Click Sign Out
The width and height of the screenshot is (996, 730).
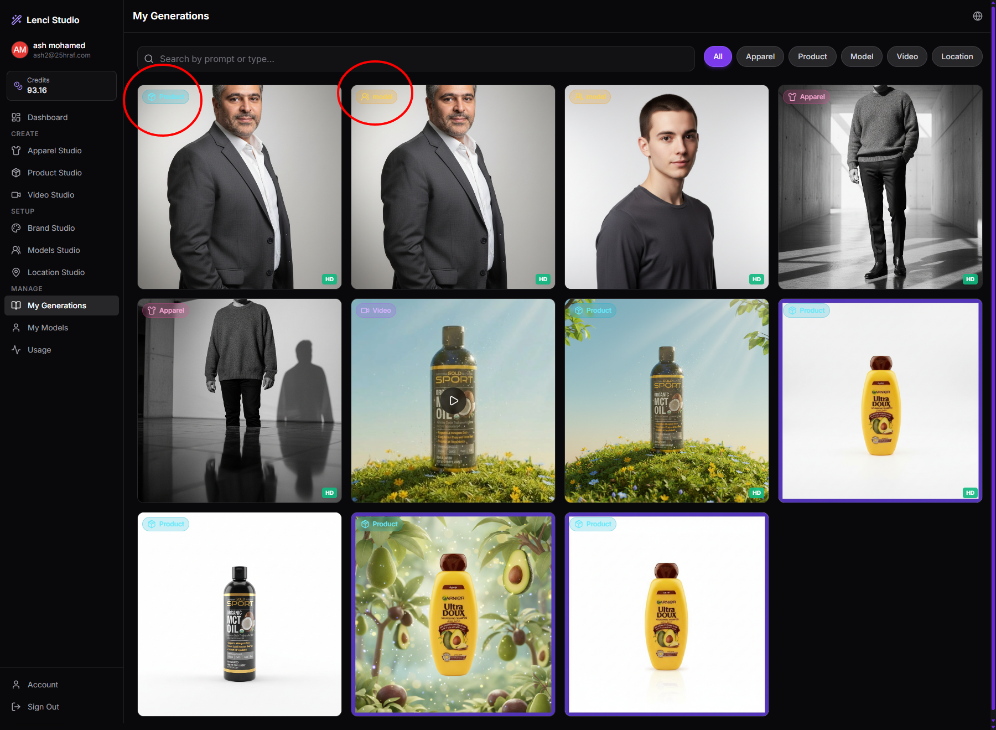43,707
